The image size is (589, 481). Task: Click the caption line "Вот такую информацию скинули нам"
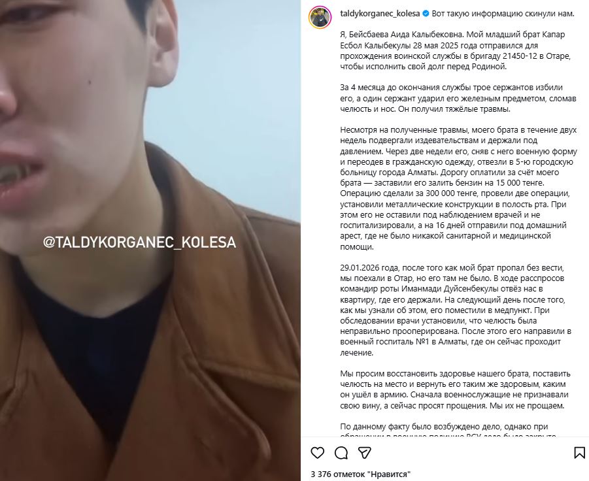[x=503, y=14]
